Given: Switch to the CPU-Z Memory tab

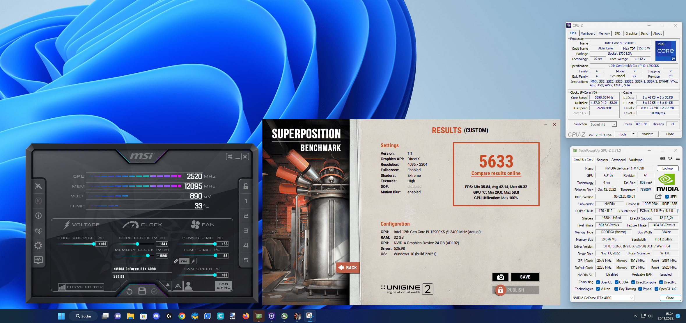Looking at the screenshot, I should click(x=604, y=33).
